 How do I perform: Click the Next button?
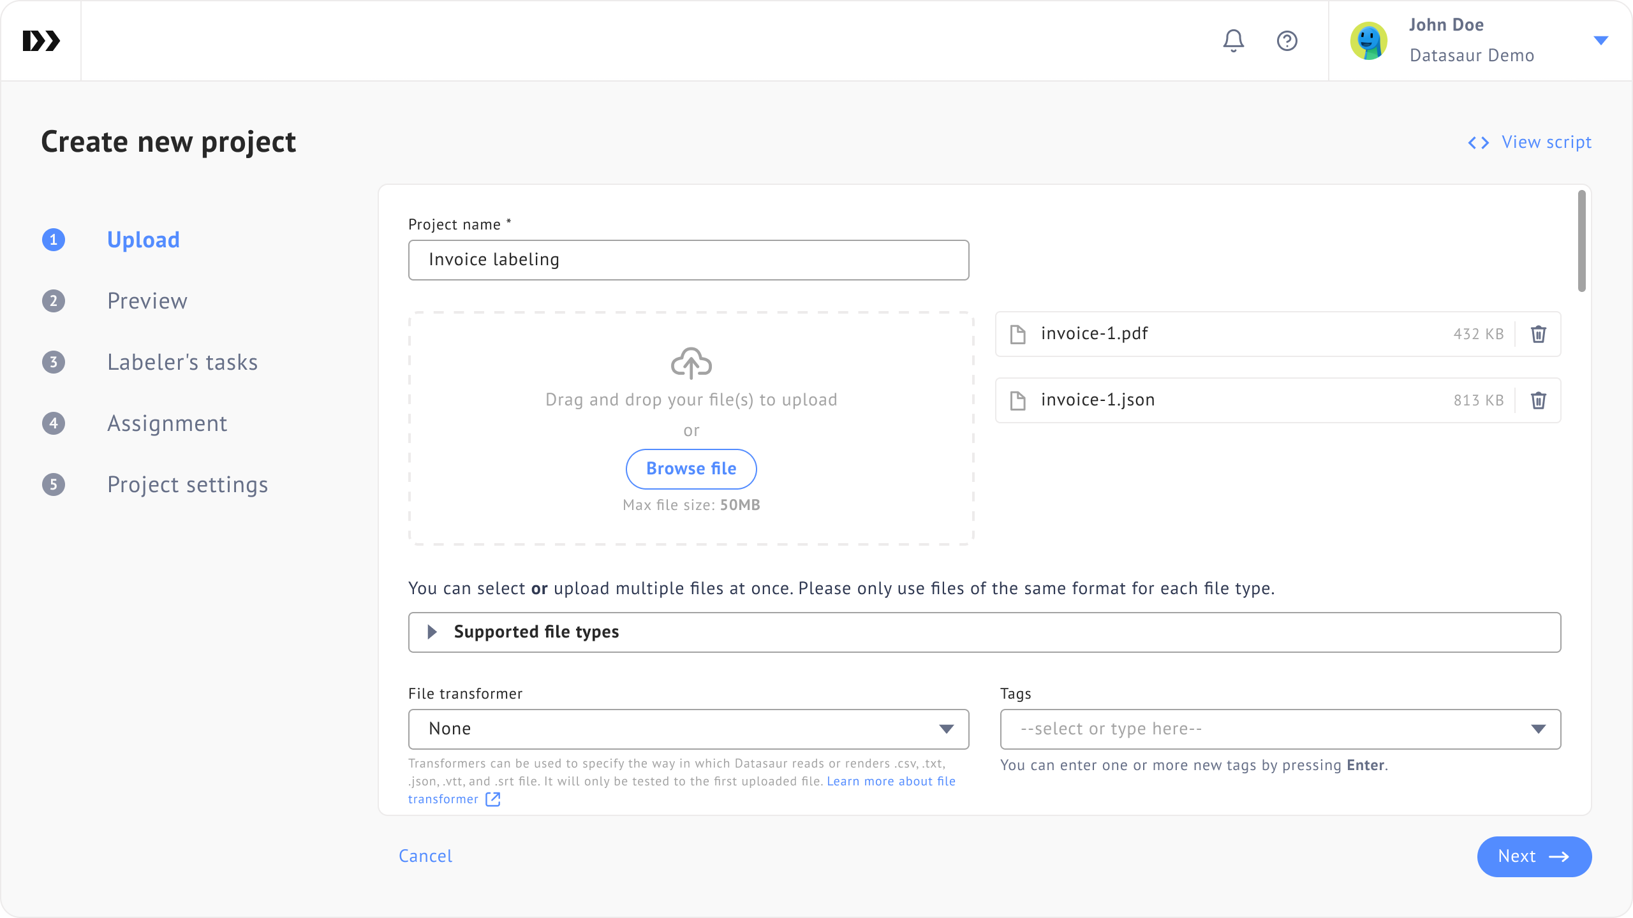pos(1534,856)
